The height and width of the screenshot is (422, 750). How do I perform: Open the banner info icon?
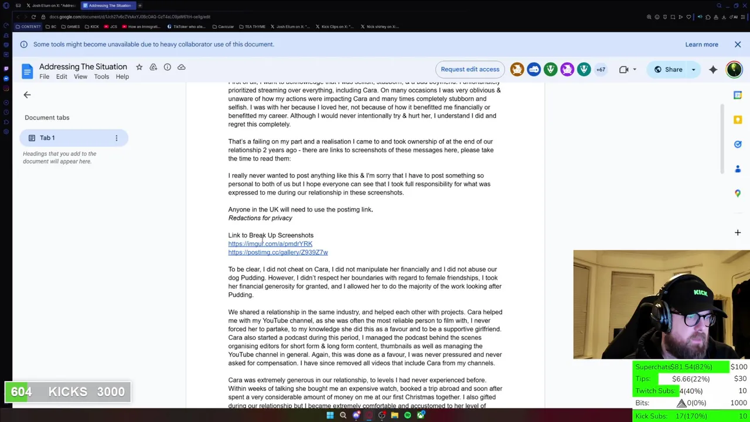coord(24,45)
